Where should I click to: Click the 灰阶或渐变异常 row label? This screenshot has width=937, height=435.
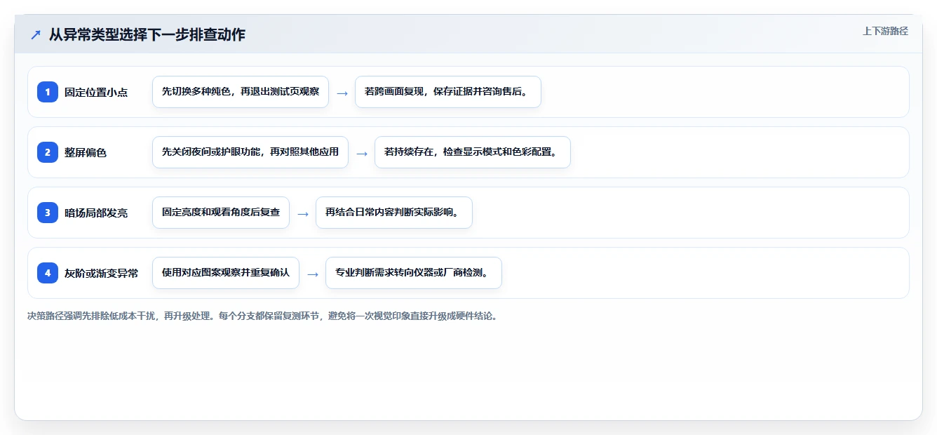pyautogui.click(x=101, y=273)
